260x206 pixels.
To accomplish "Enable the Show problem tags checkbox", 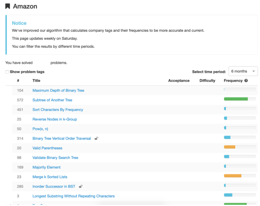I will coord(7,72).
